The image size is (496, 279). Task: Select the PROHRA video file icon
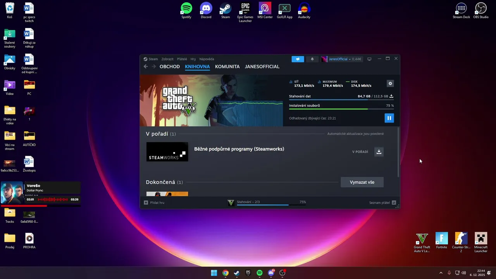coord(29,241)
